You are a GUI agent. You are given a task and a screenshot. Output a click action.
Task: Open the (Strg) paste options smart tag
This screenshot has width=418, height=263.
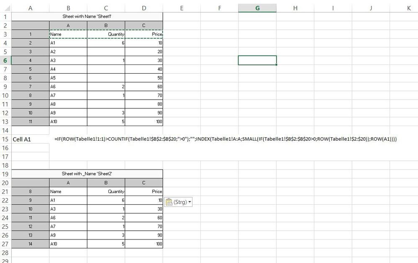tap(178, 201)
